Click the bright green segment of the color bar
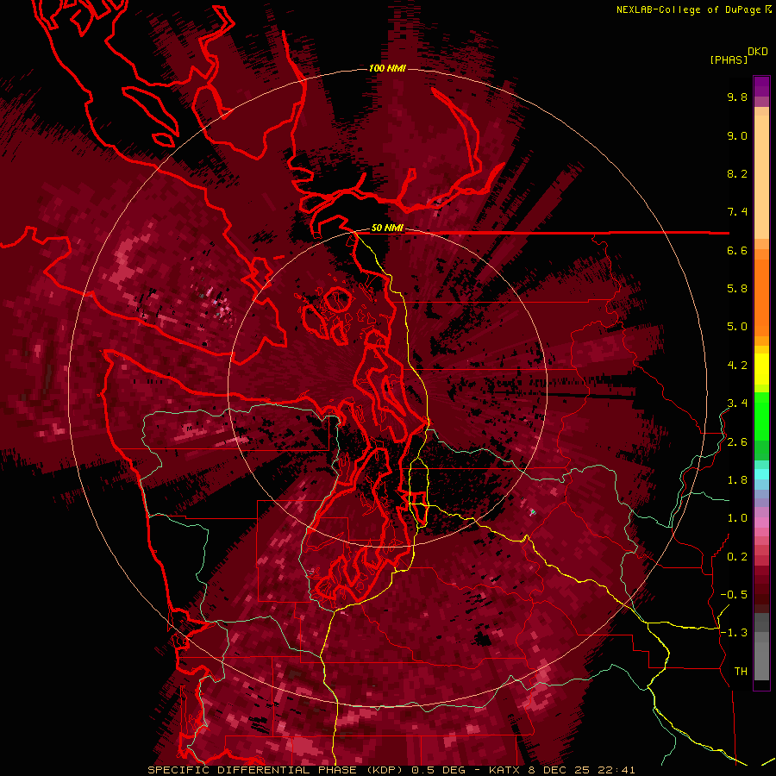This screenshot has height=776, width=776. click(x=761, y=416)
